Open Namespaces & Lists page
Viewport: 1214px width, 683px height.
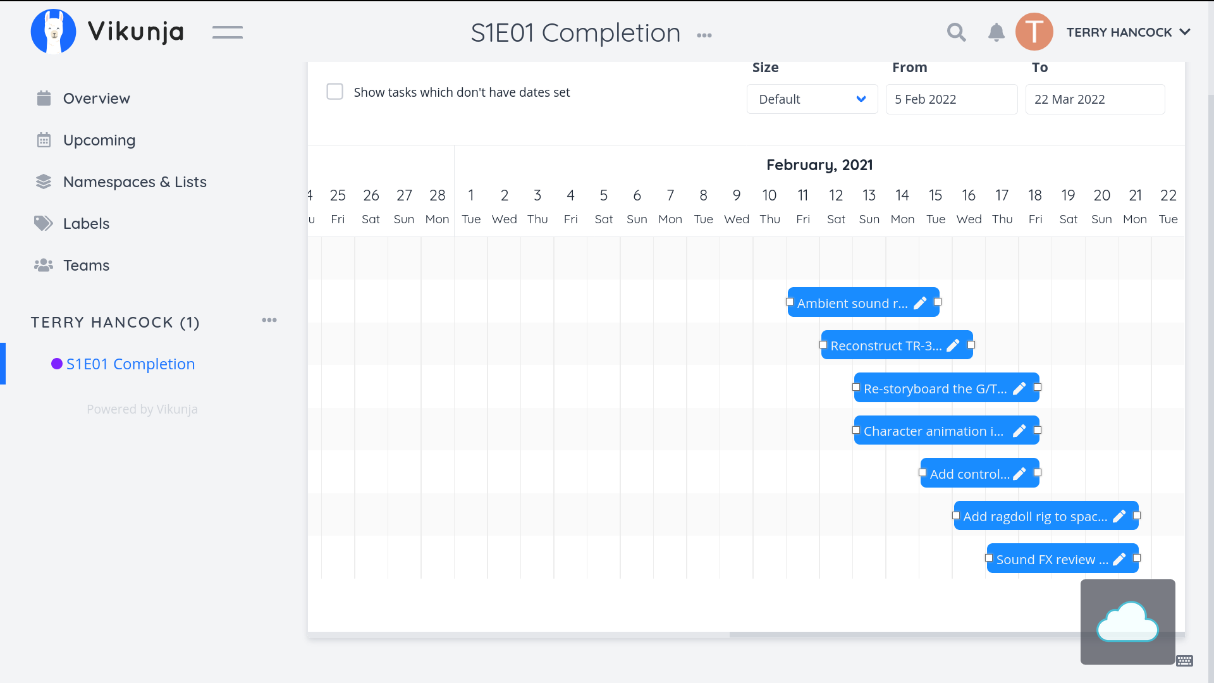tap(135, 182)
